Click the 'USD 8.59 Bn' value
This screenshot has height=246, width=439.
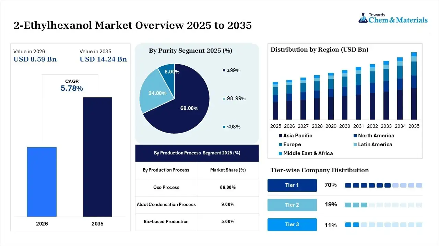[35, 59]
